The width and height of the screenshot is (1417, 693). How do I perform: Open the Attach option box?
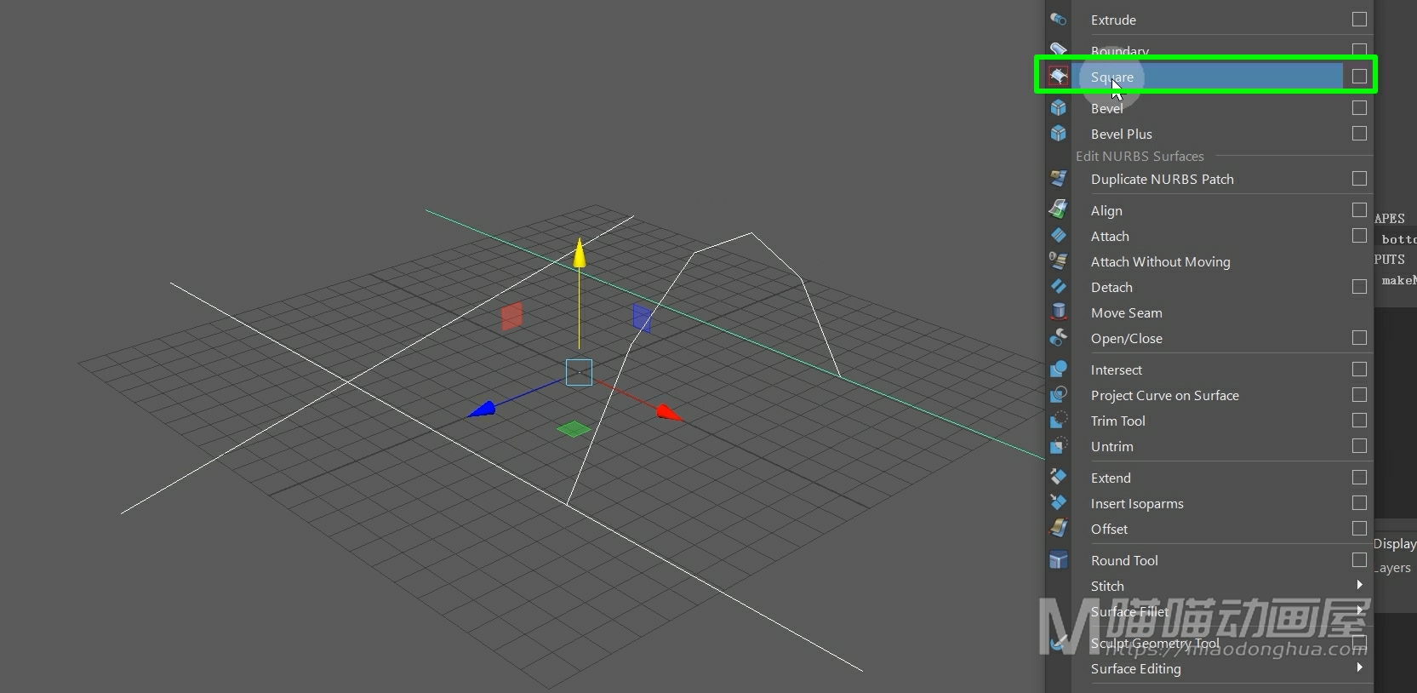[x=1359, y=235]
